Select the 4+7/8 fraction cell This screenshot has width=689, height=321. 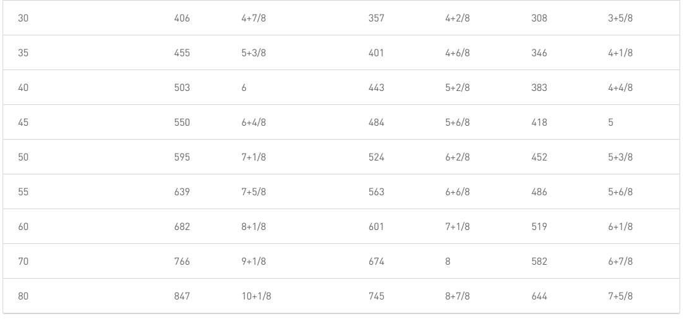pos(253,18)
